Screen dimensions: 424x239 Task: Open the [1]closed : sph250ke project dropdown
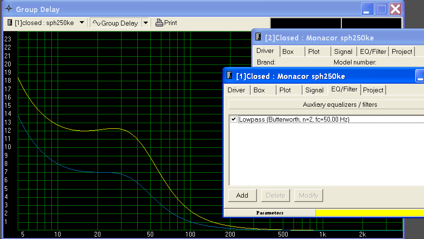pos(82,23)
